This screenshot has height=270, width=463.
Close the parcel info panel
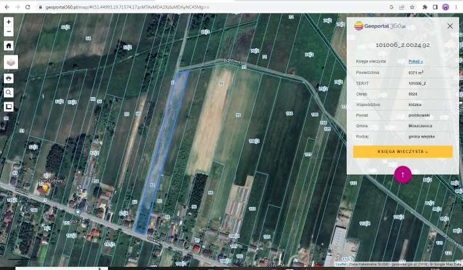point(449,26)
